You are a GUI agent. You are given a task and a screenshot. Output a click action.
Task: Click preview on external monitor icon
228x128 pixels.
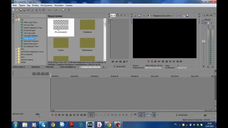coord(139,16)
